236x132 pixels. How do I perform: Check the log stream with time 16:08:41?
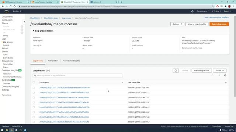pyautogui.click(x=34, y=117)
